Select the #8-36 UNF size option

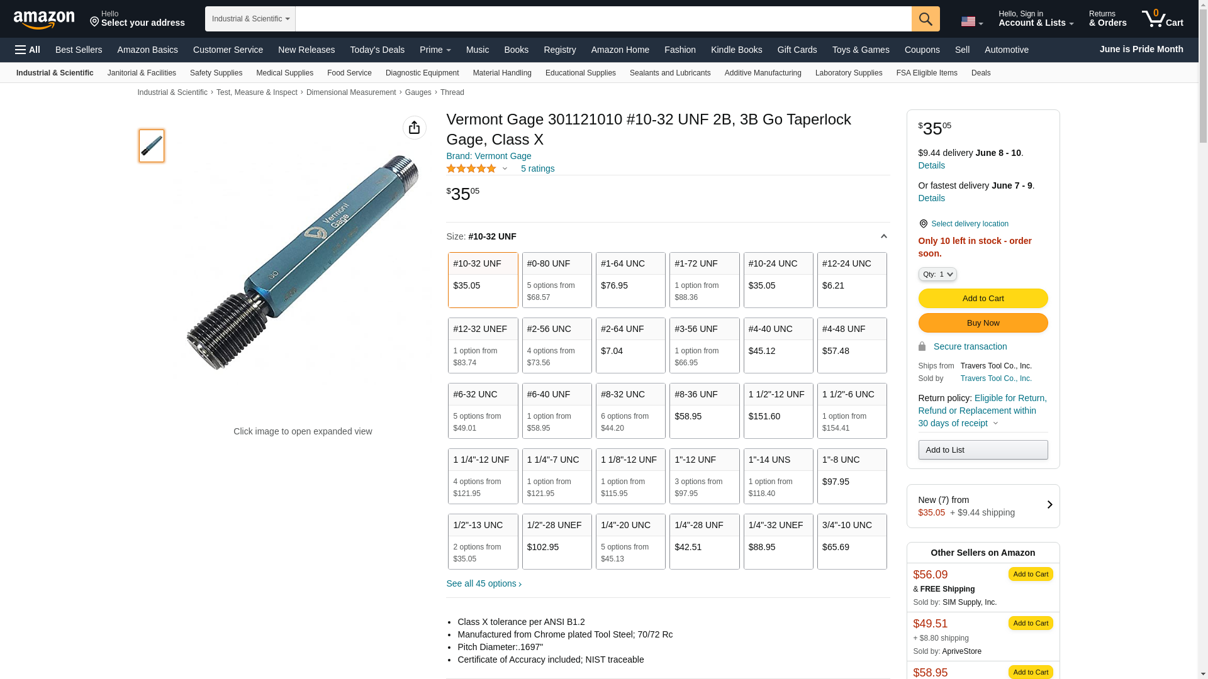click(704, 411)
